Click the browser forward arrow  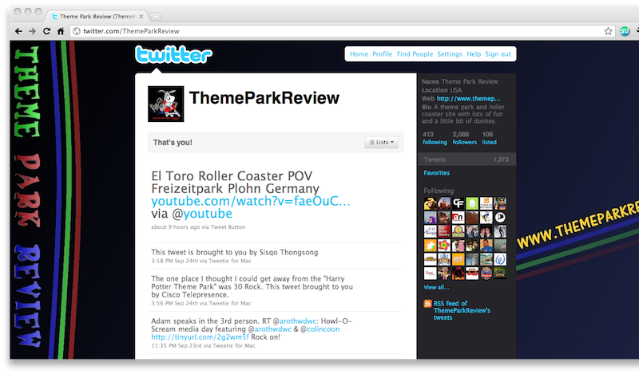[x=32, y=31]
